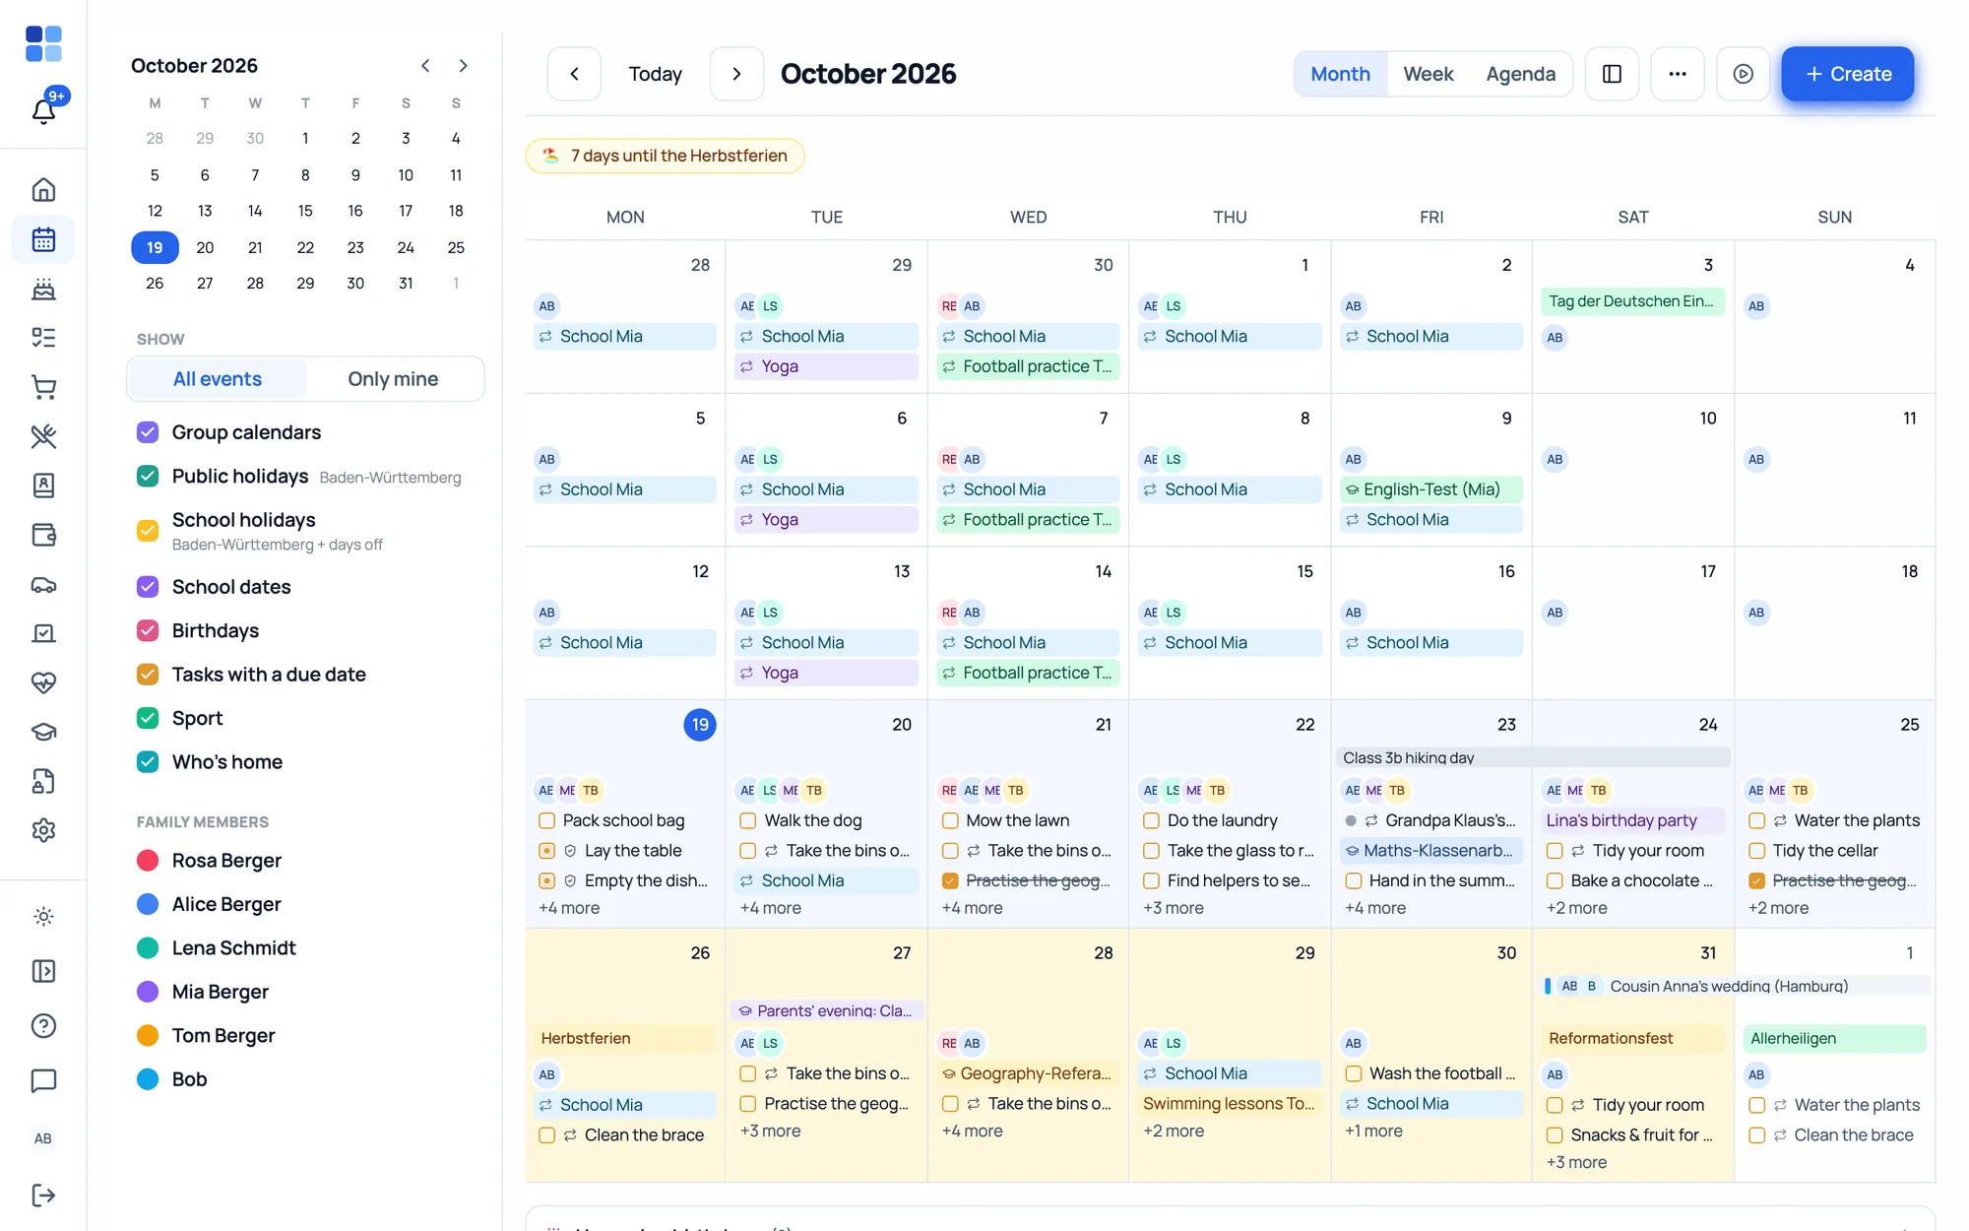Open the notifications bell icon
The image size is (1969, 1231).
(43, 110)
